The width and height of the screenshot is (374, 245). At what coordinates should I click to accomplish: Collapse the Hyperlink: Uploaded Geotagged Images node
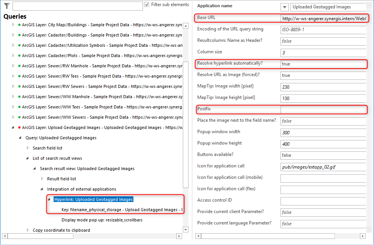tap(49, 199)
